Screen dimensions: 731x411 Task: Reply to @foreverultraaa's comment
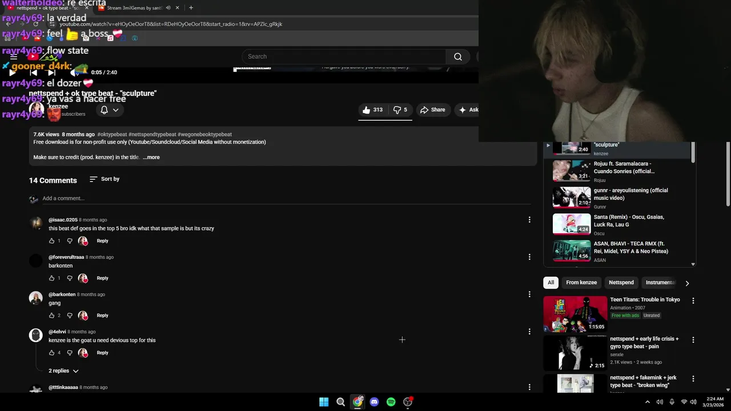102,278
